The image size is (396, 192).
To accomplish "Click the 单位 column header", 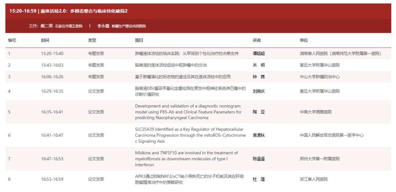I will [304, 40].
